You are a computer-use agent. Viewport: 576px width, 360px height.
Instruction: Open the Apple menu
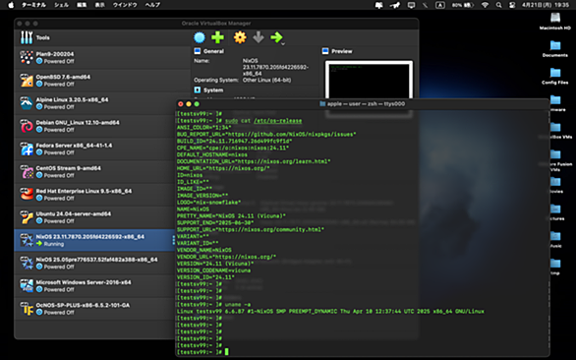coord(11,5)
